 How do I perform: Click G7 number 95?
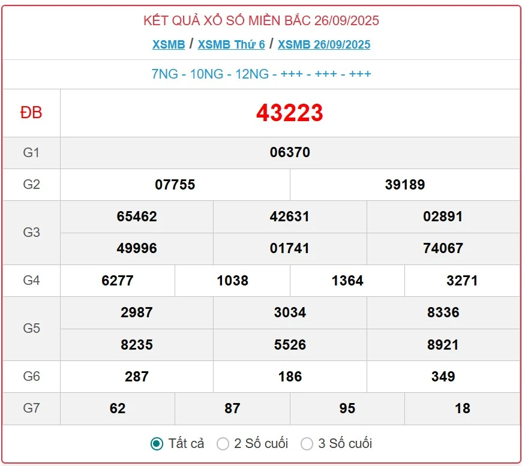[x=347, y=408]
